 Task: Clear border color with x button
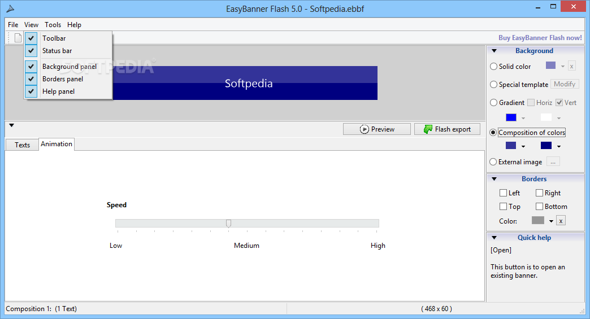(561, 221)
